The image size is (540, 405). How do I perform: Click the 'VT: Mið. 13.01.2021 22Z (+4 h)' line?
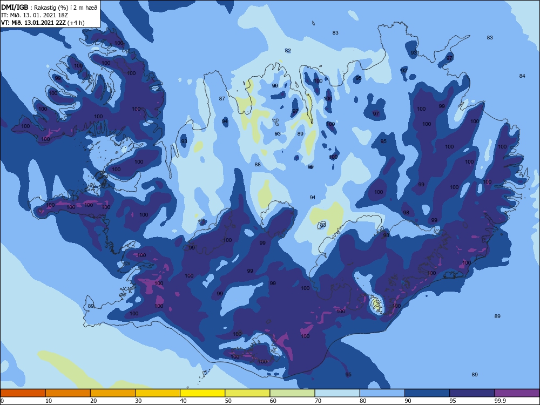[x=43, y=23]
